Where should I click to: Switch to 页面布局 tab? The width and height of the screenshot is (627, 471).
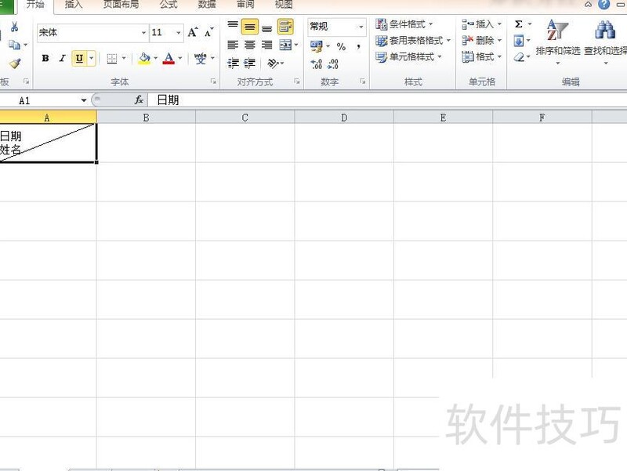[121, 5]
